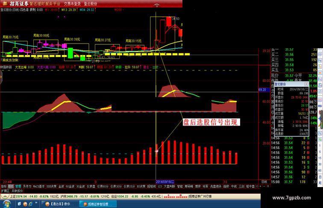The image size is (323, 208).
Task: Open the 模板 tab
Action: tap(10, 186)
